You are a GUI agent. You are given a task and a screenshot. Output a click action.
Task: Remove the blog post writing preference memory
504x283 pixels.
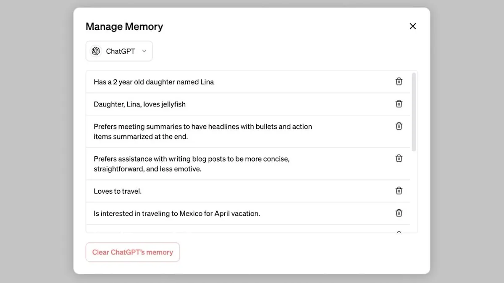tap(399, 158)
